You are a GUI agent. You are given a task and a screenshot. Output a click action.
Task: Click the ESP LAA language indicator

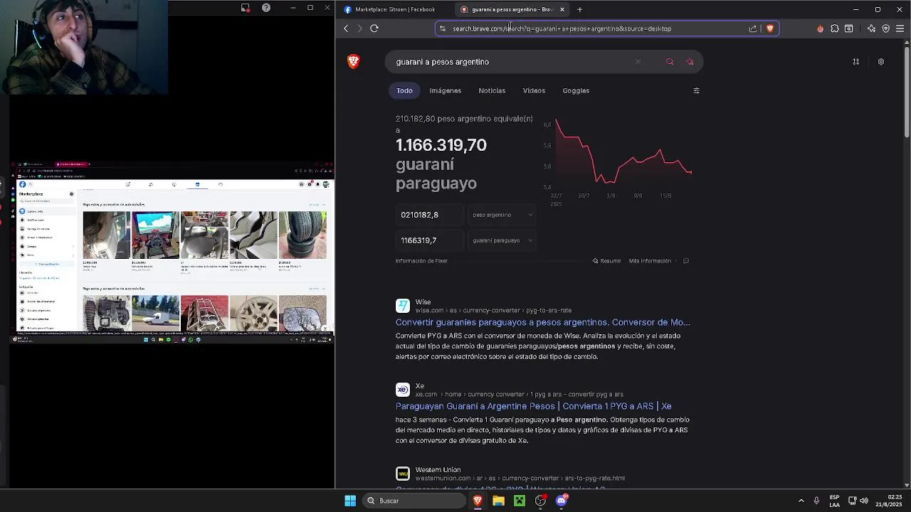pos(834,501)
